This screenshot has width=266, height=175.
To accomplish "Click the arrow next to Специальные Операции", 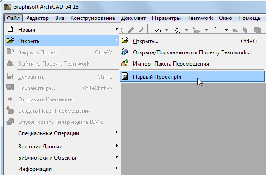I will coord(117,132).
